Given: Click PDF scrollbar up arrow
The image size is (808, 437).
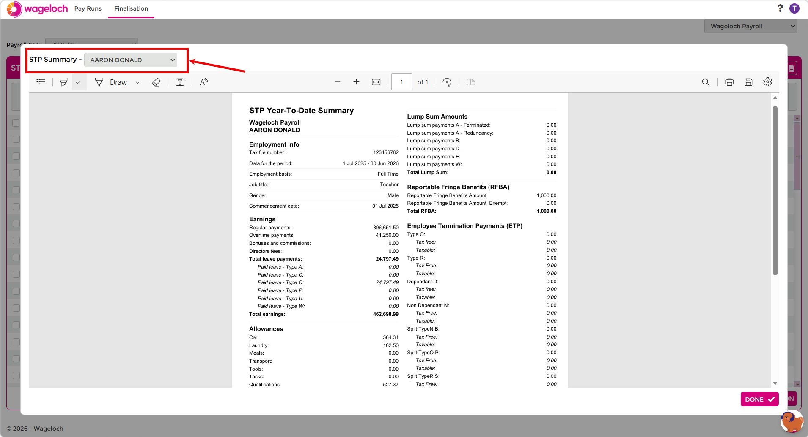Looking at the screenshot, I should 775,98.
